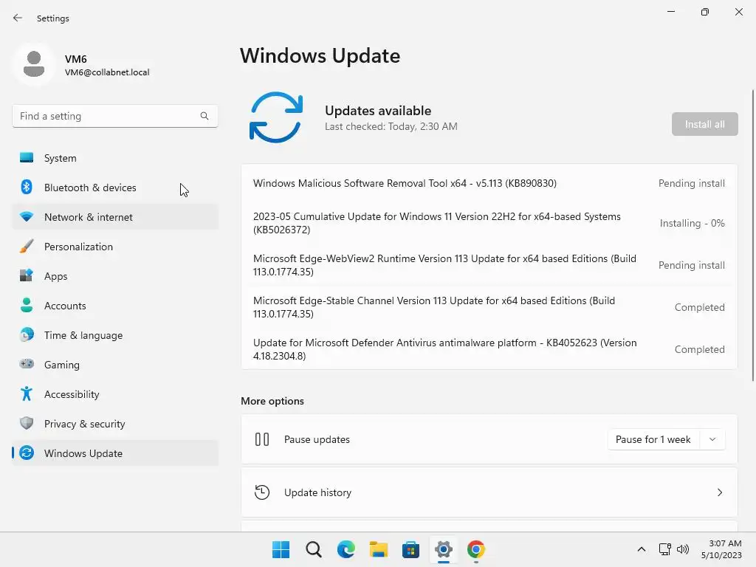Click the Privacy & security shield icon

(x=27, y=423)
